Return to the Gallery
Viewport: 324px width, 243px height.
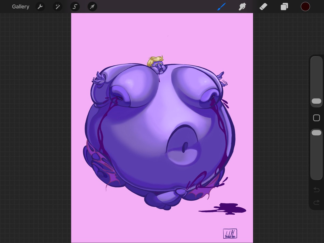[21, 7]
